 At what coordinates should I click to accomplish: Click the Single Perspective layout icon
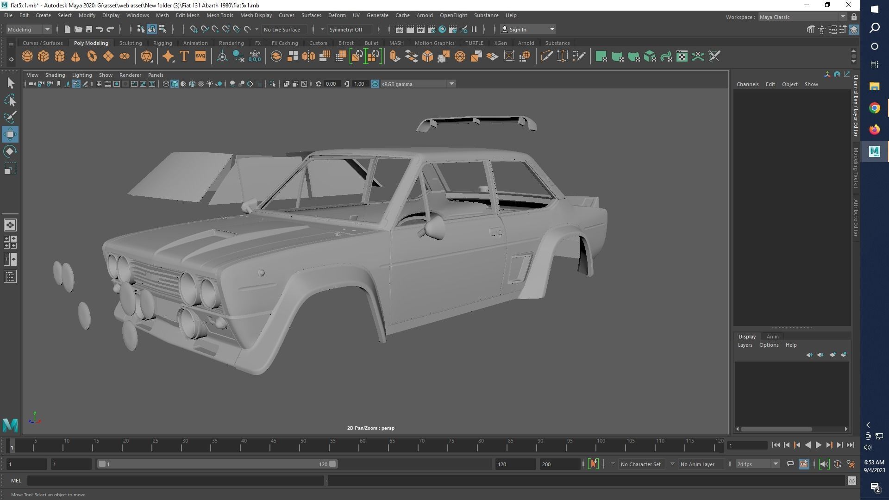coord(10,225)
